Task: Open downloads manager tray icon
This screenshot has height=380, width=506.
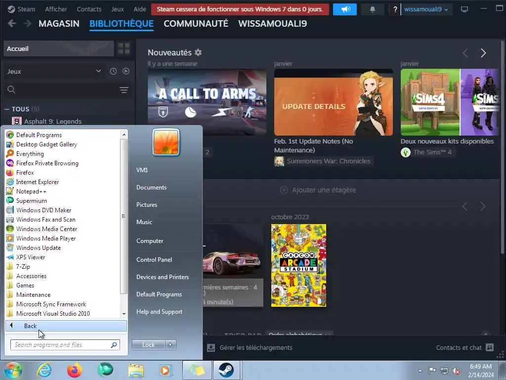Action: click(211, 348)
